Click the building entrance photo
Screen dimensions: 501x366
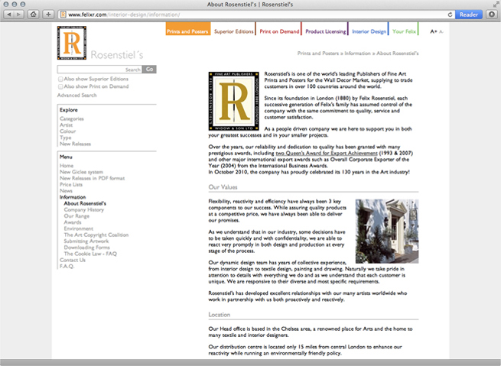[387, 232]
